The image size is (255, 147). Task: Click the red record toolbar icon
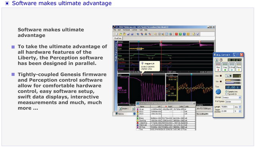coord(176,34)
